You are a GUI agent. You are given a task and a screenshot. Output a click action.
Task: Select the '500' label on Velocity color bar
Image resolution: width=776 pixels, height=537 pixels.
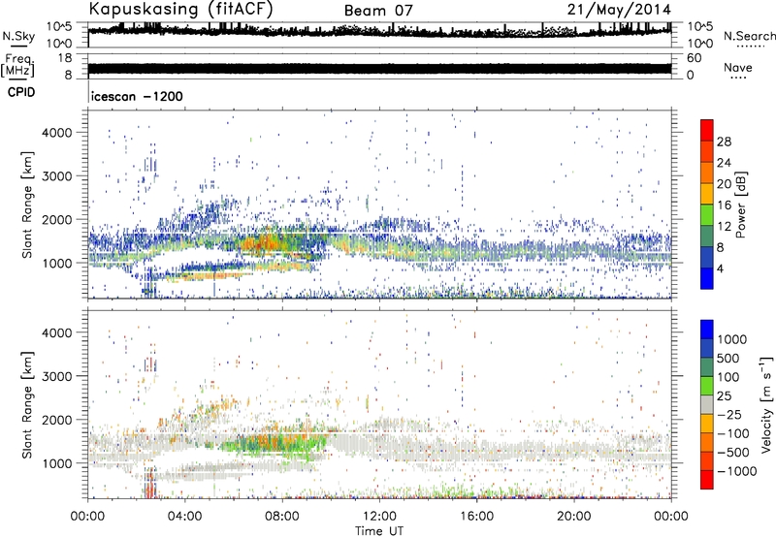click(728, 358)
